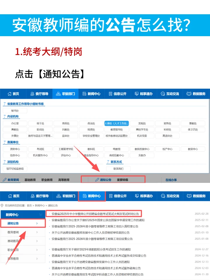Click the pencil icon beside 通知公告 in the tab strip
The width and height of the screenshot is (210, 280).
[97, 180]
